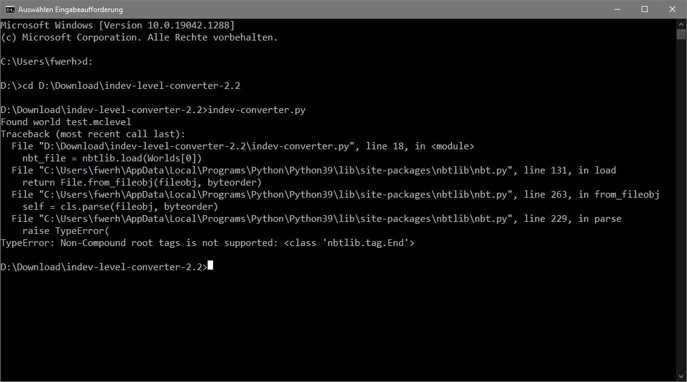This screenshot has width=687, height=382.
Task: Click the current prompt D:\Download\indev-level-converter-2.2>
Action: (x=103, y=265)
